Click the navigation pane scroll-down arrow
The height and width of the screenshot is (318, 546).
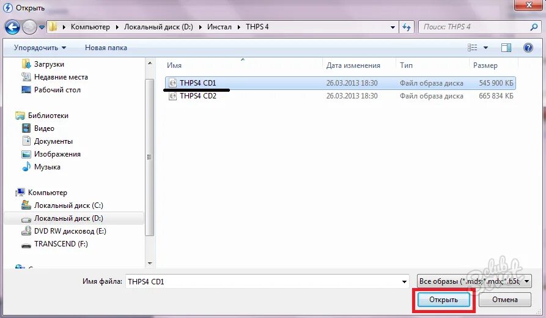click(x=150, y=264)
